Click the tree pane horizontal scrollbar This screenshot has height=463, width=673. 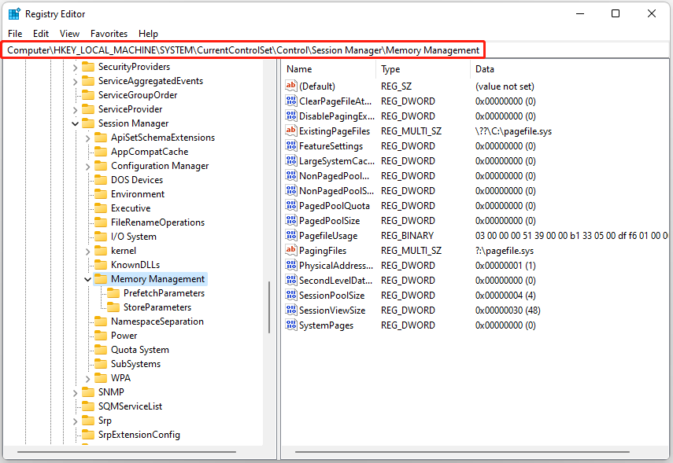coord(127,451)
